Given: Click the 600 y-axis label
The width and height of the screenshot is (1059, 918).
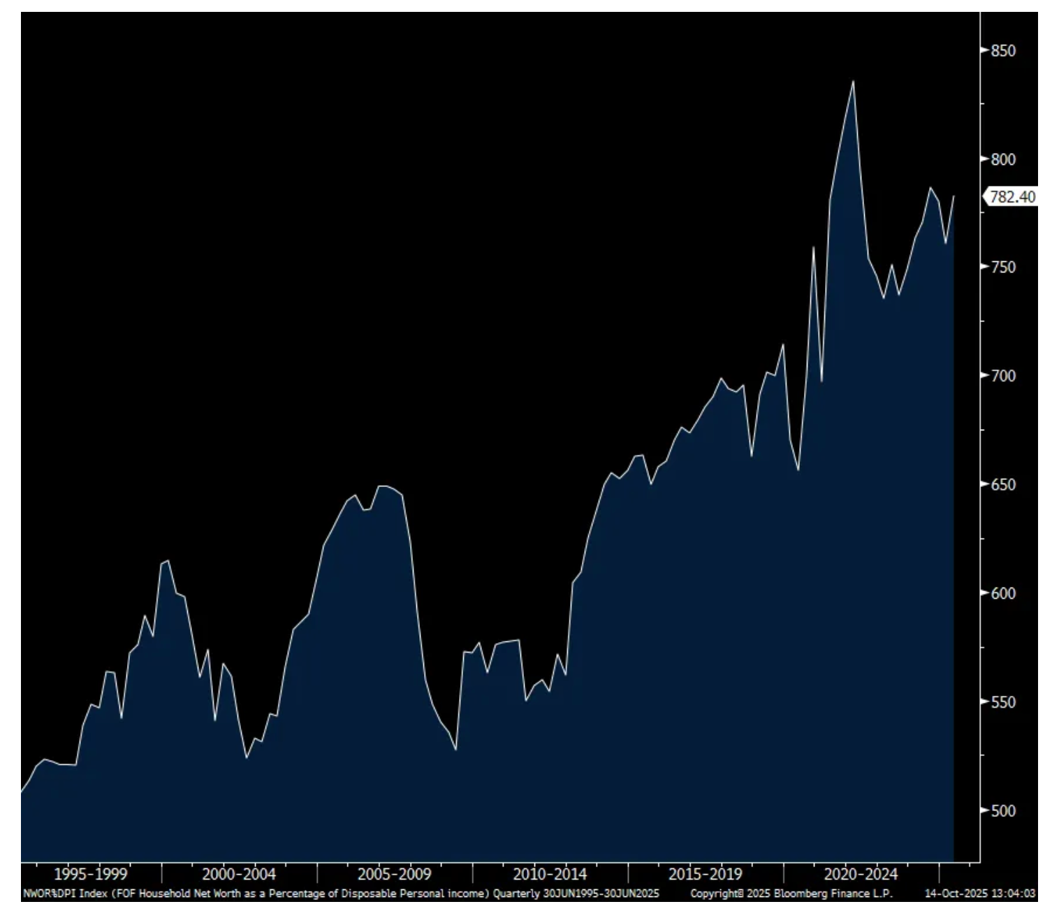Looking at the screenshot, I should point(1002,593).
